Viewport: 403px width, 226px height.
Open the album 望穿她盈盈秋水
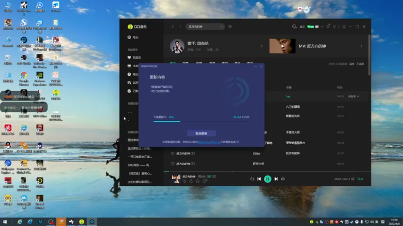pos(296,143)
